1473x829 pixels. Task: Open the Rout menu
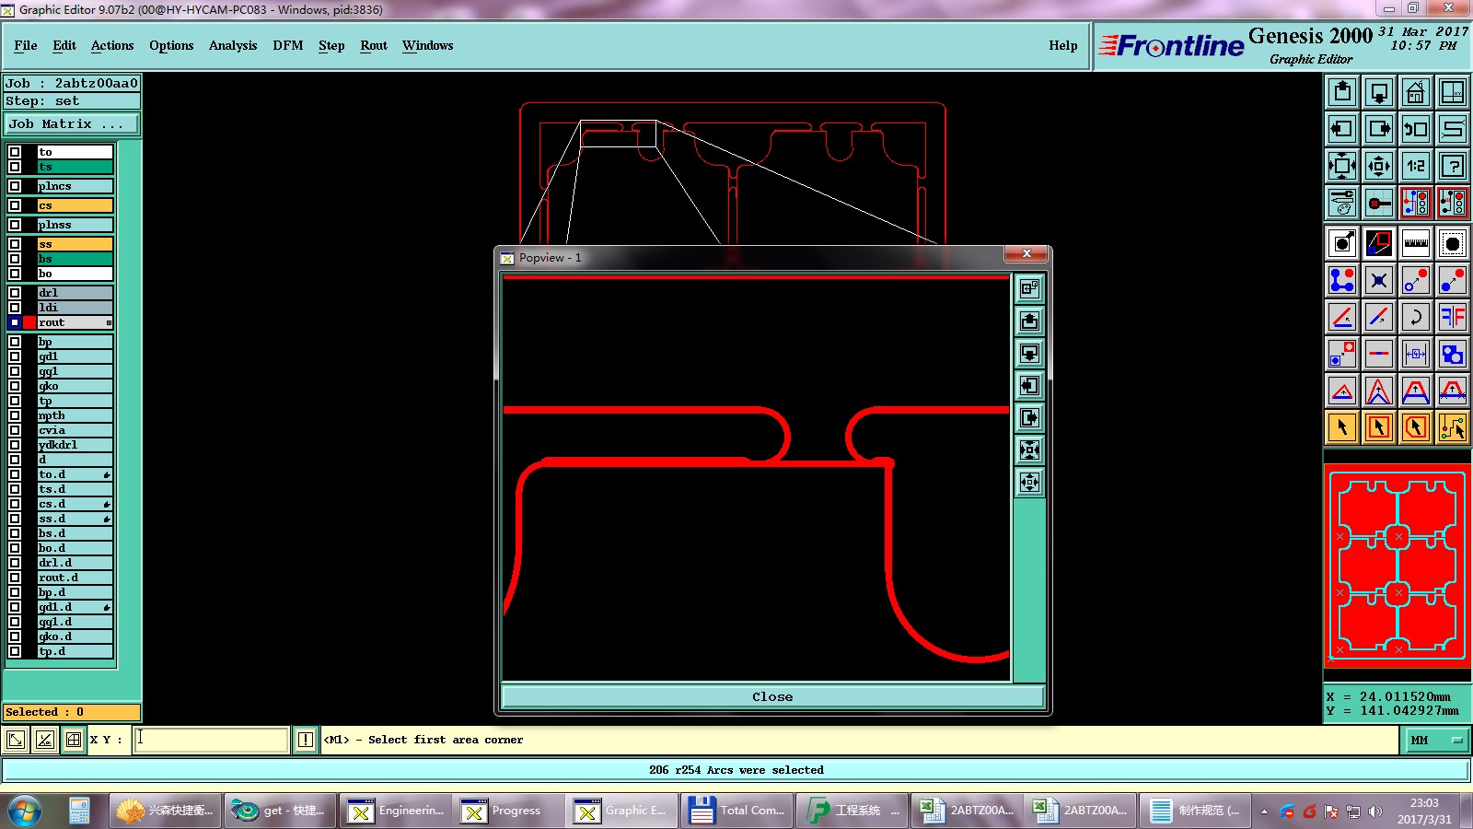coord(374,45)
